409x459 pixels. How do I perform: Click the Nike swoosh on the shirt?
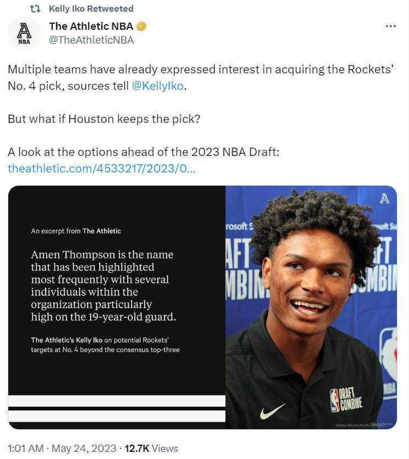(272, 411)
